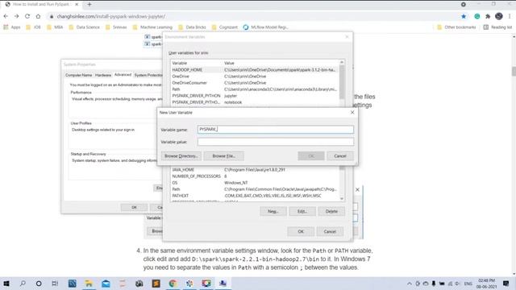This screenshot has height=290, width=516.
Task: Select the PATHEXT system variable row
Action: pos(255,196)
